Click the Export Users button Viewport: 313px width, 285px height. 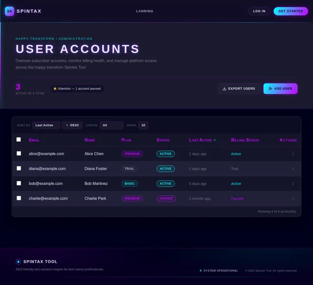tap(239, 88)
